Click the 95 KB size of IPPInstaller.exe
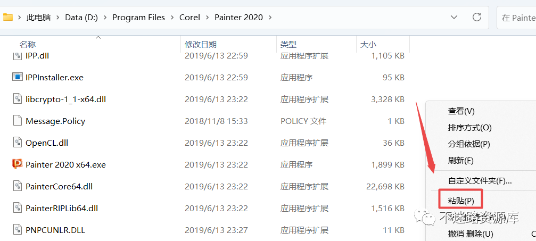536x241 pixels. tap(393, 77)
